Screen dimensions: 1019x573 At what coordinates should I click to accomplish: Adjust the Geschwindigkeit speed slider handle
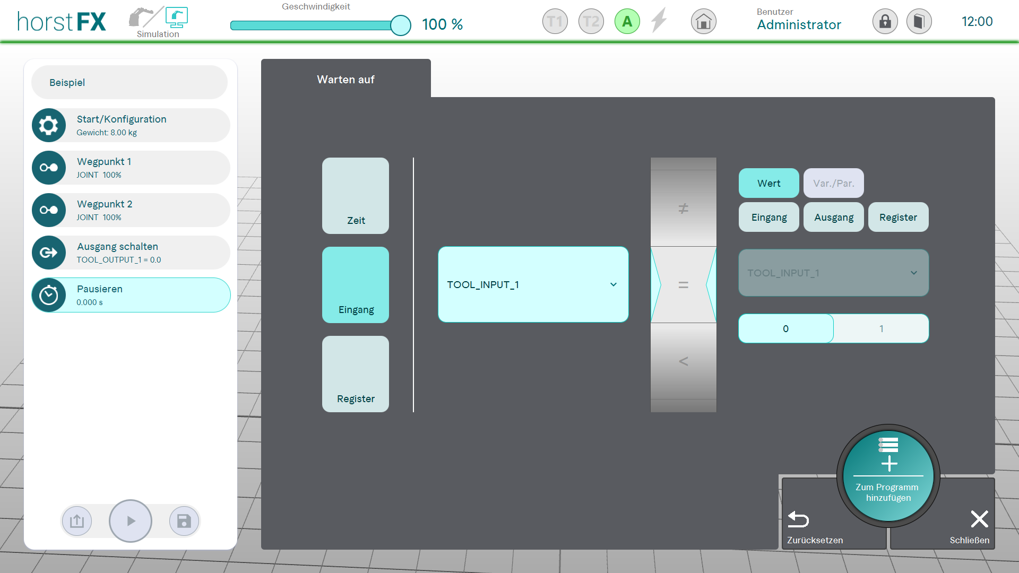click(x=401, y=25)
